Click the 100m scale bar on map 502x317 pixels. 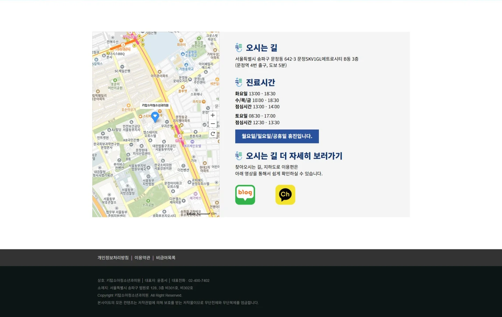203,213
